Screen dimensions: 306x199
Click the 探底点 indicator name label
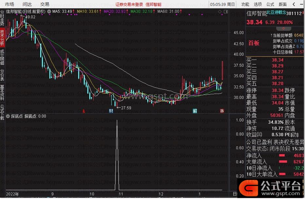click(x=17, y=116)
